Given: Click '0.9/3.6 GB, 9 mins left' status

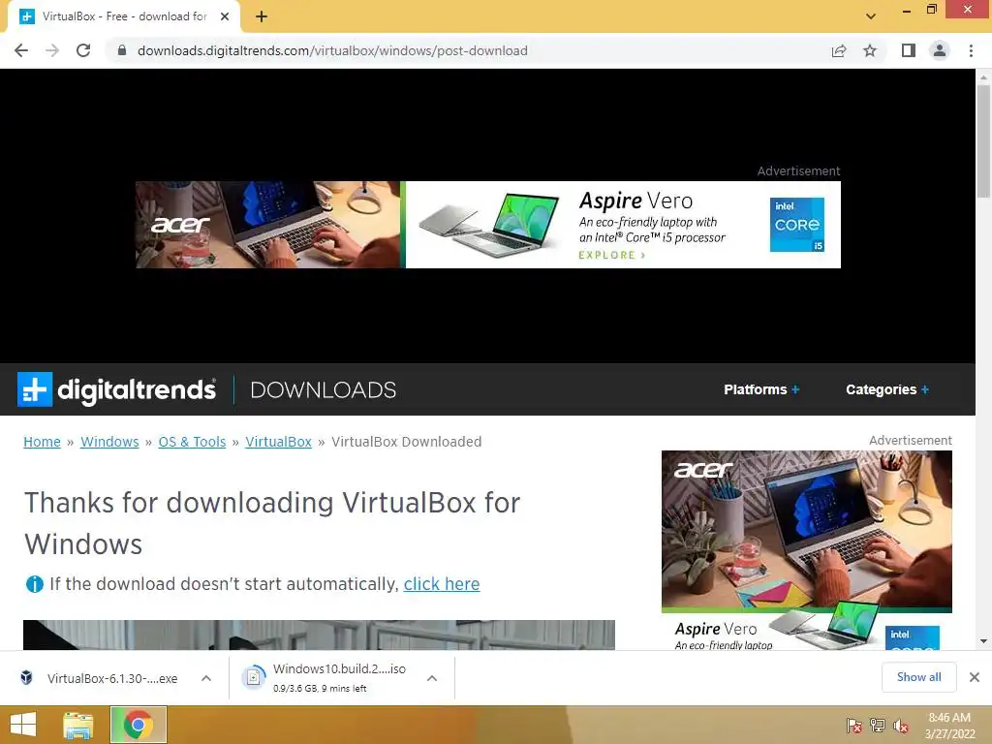Looking at the screenshot, I should [x=320, y=689].
